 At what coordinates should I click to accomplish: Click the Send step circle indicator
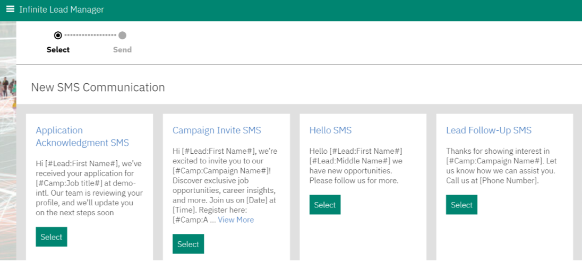(123, 36)
